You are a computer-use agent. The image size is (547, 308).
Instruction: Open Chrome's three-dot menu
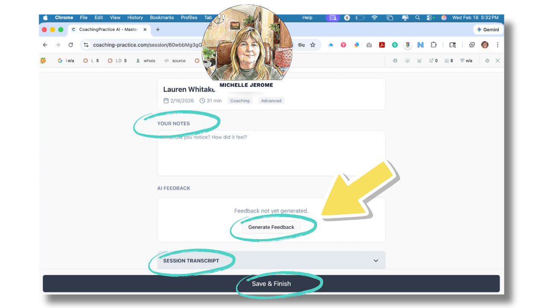coord(497,45)
